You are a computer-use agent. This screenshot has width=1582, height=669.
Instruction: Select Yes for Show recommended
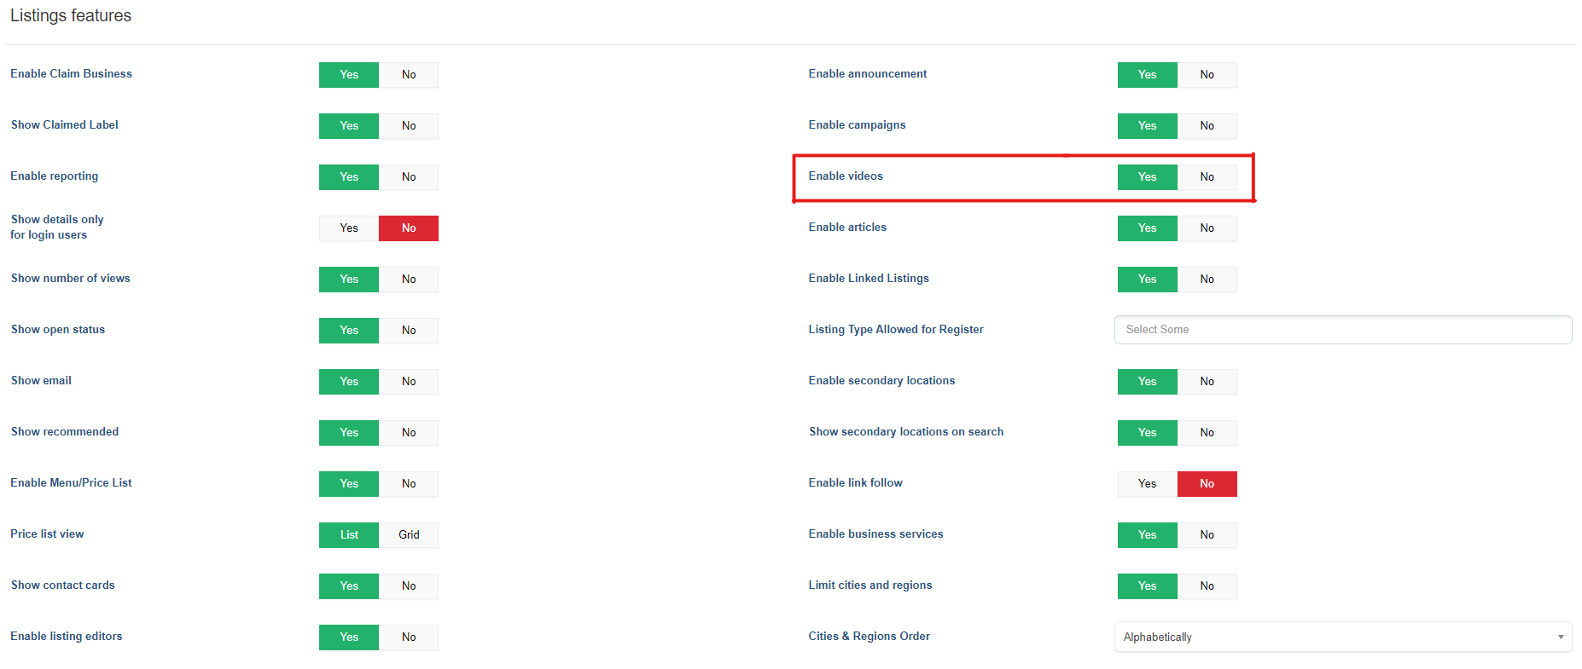point(349,433)
